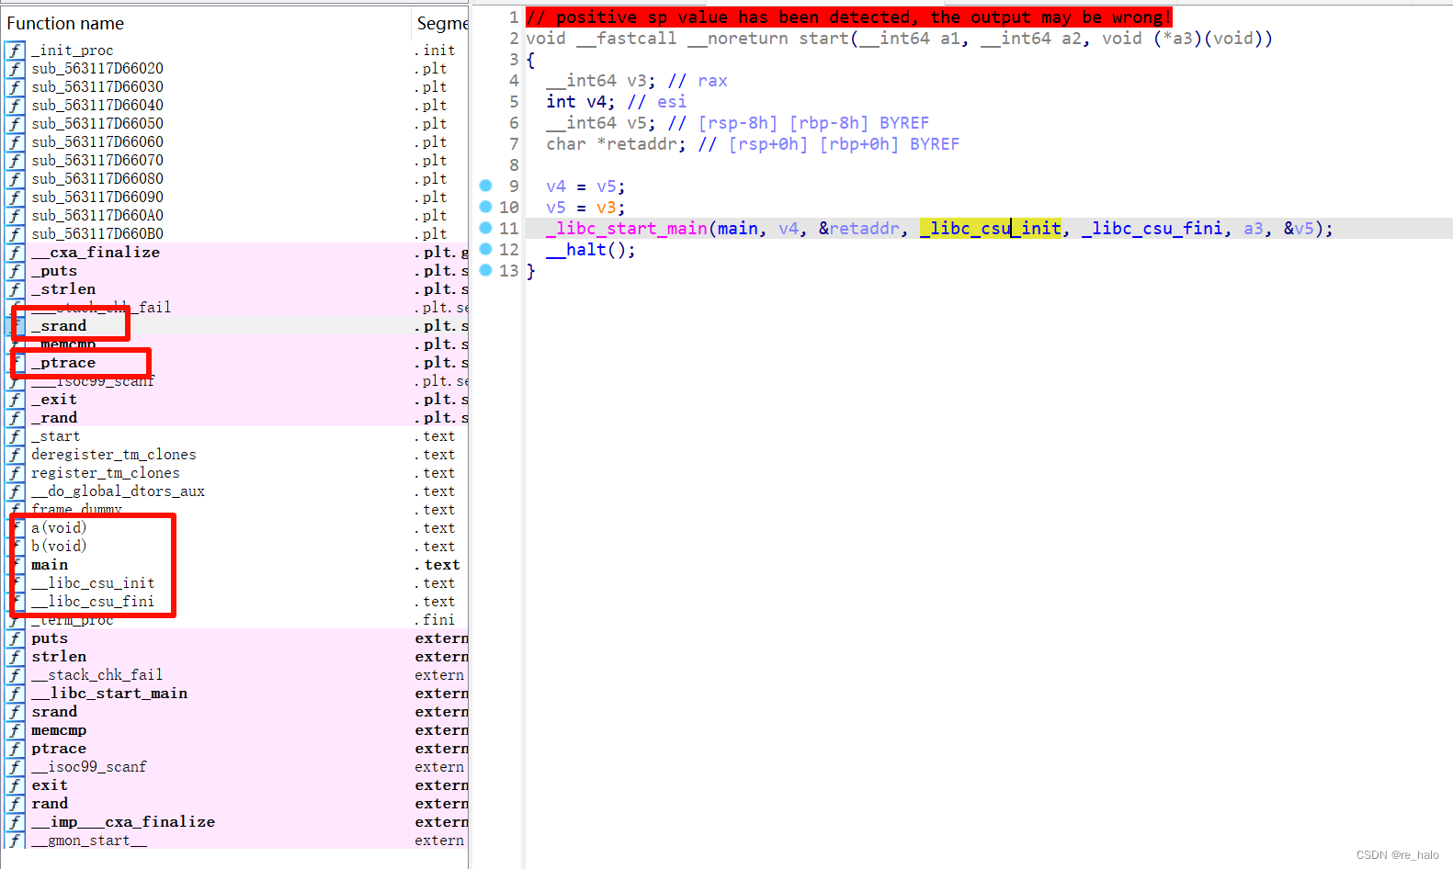Toggle breakpoint dot on line 9

click(x=486, y=186)
